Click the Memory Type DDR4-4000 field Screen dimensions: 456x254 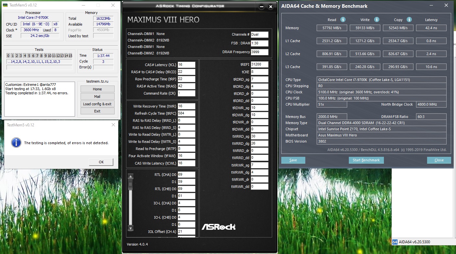tap(382, 123)
